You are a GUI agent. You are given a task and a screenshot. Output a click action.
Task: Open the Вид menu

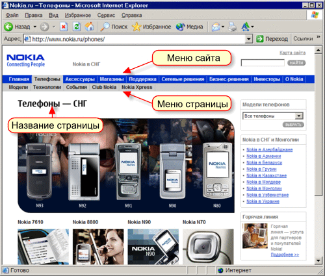pyautogui.click(x=53, y=16)
